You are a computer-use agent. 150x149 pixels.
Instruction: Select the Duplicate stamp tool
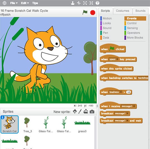click(73, 3)
